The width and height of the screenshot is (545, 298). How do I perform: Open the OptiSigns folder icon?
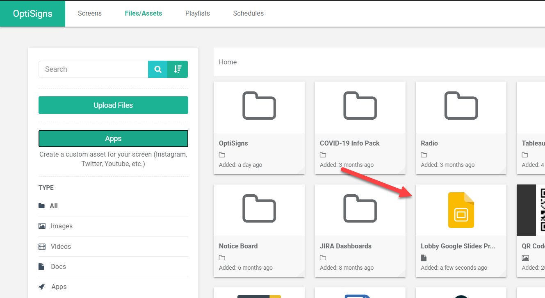259,106
